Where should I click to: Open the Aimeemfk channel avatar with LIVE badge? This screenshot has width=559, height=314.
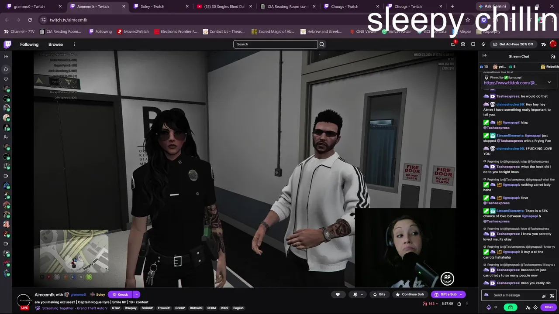[x=24, y=301]
